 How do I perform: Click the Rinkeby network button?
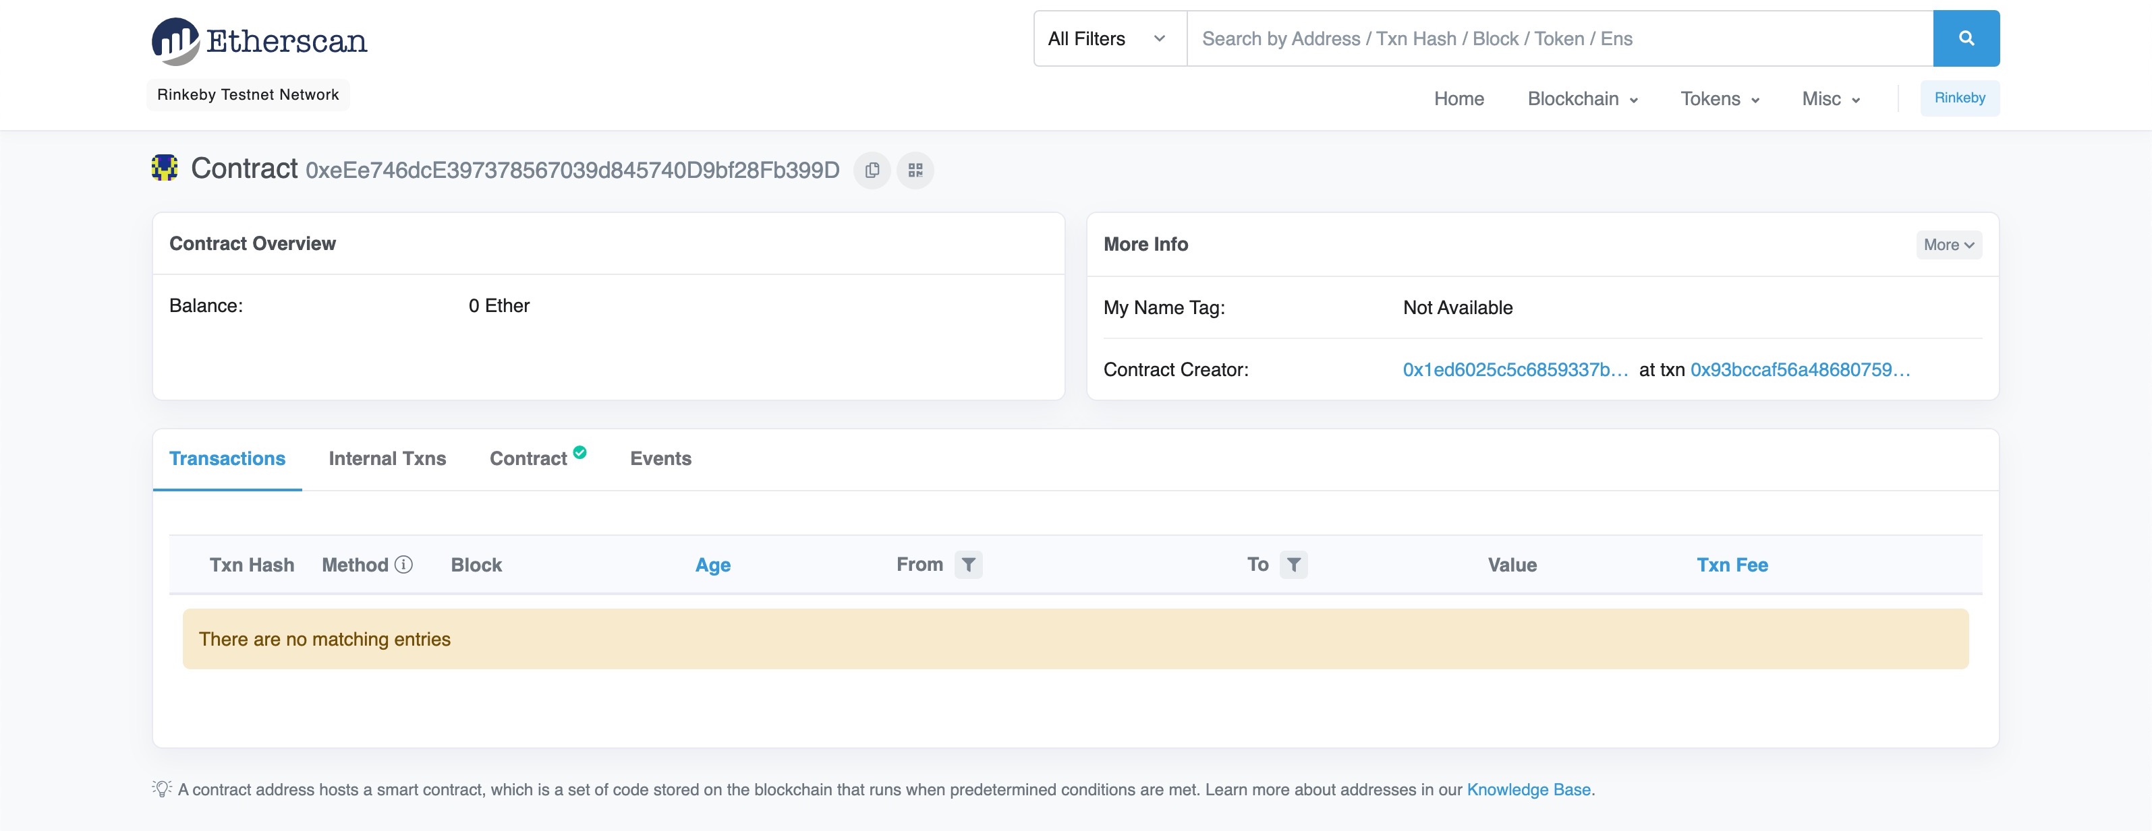pyautogui.click(x=1959, y=98)
